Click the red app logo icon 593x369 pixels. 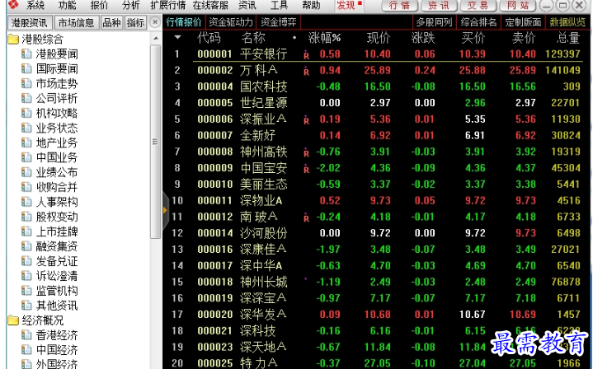point(13,5)
